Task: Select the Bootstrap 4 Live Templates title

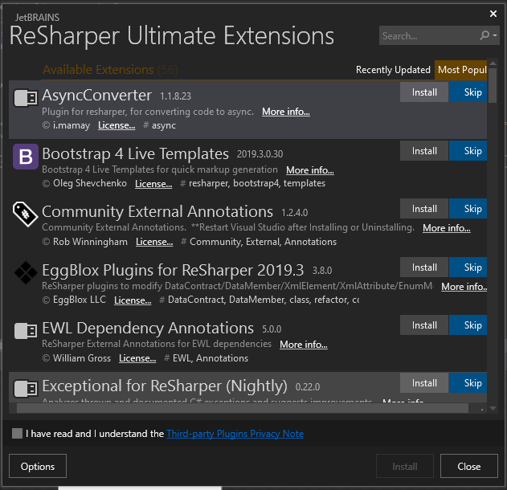Action: pos(135,153)
